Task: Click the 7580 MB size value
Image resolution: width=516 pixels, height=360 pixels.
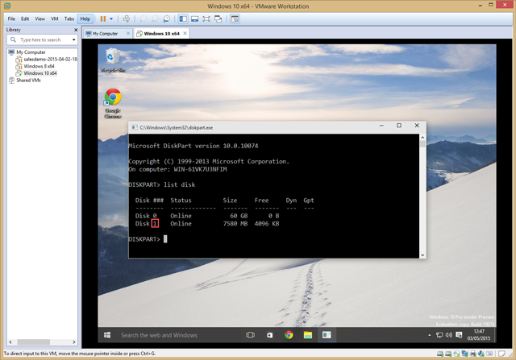Action: pos(235,224)
